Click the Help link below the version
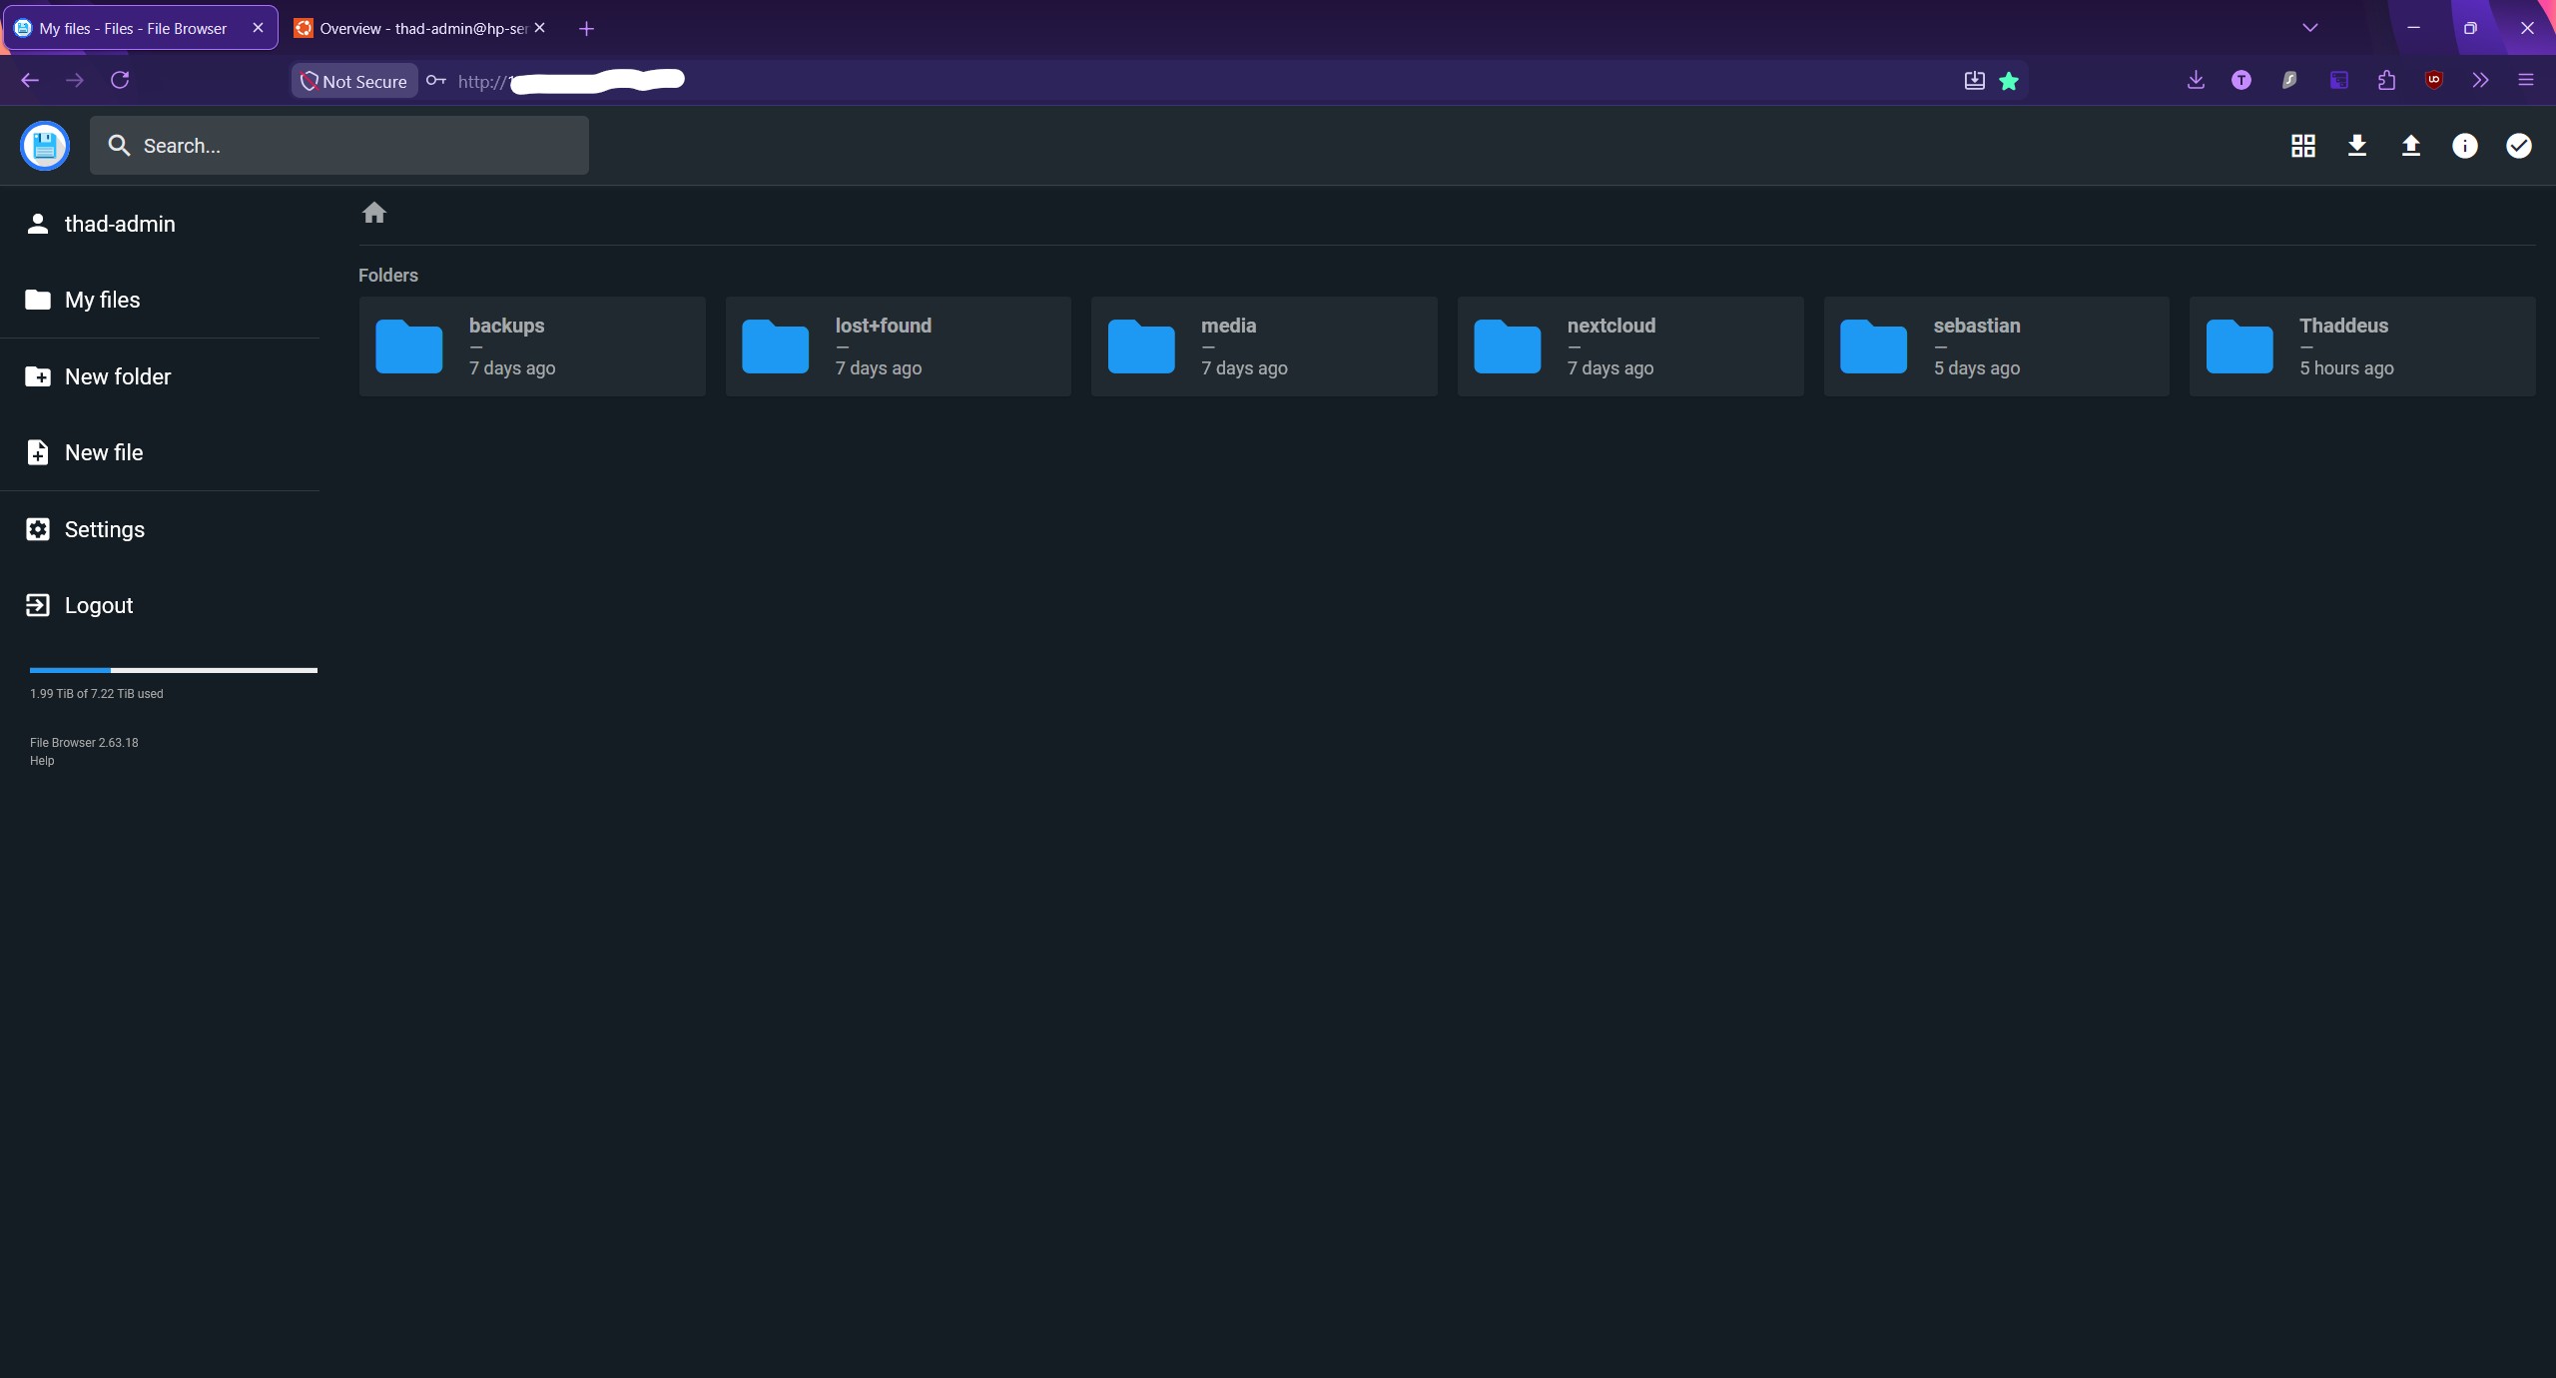 42,761
